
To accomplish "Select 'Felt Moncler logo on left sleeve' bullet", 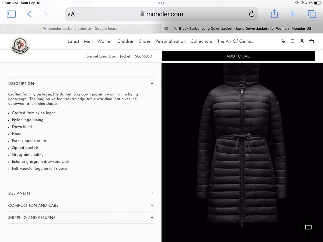I will 39,169.
